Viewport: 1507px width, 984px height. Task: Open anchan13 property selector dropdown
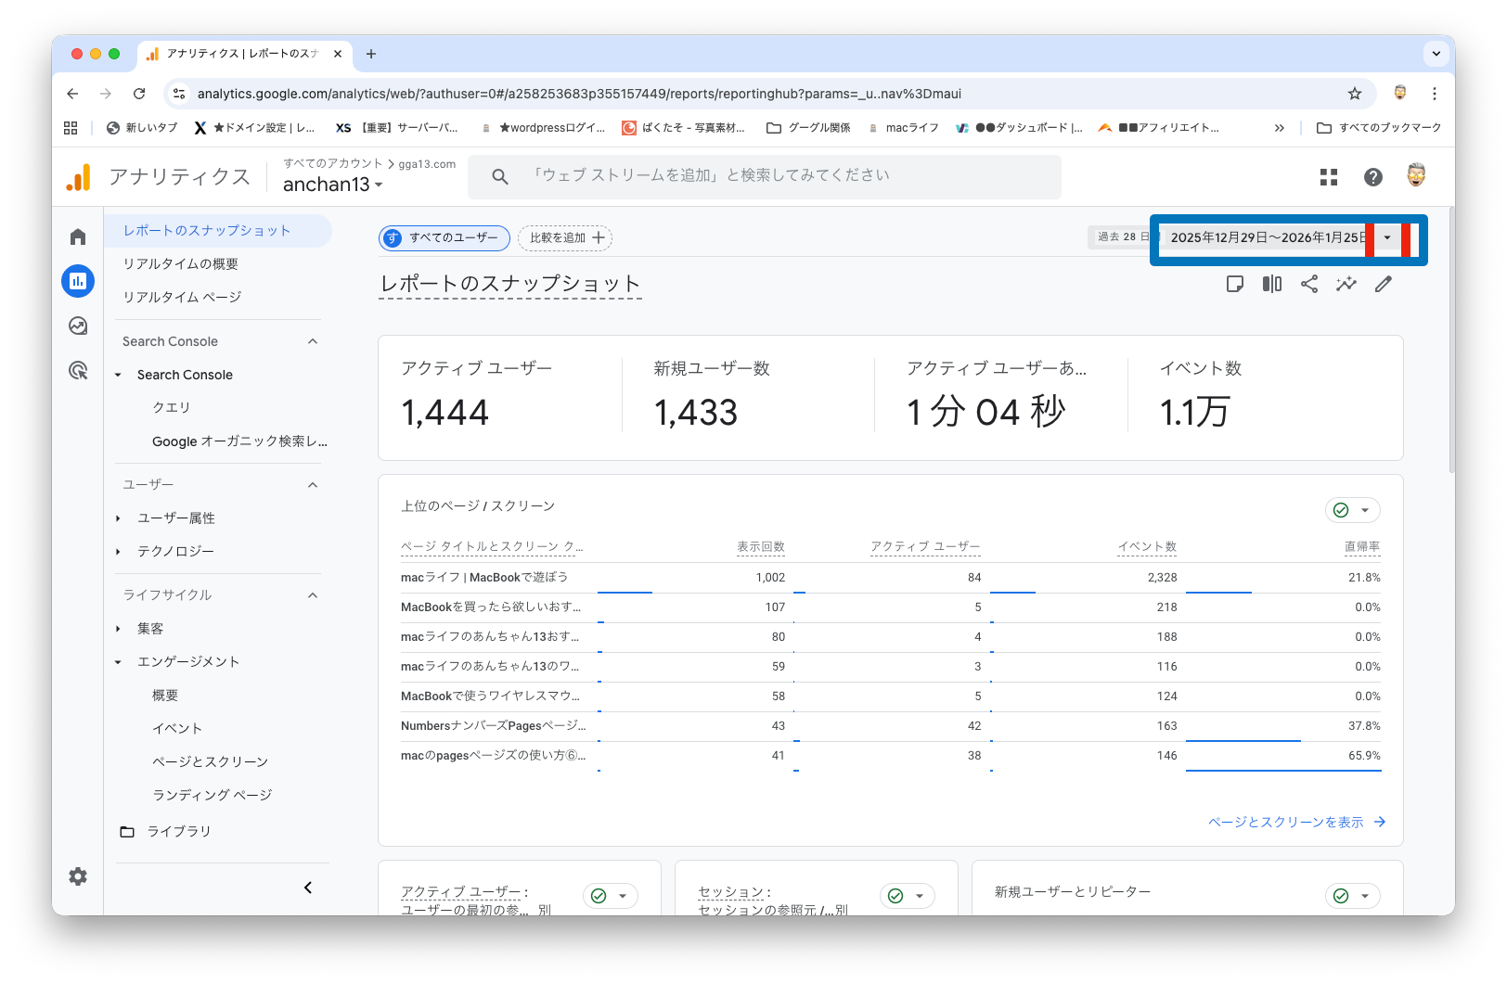pyautogui.click(x=332, y=185)
